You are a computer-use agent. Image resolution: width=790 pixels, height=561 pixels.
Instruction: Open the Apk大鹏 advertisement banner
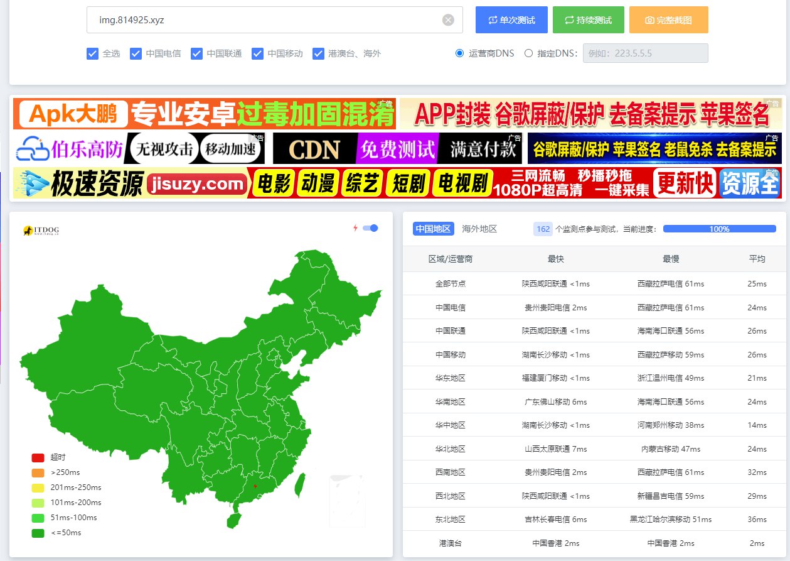point(205,114)
